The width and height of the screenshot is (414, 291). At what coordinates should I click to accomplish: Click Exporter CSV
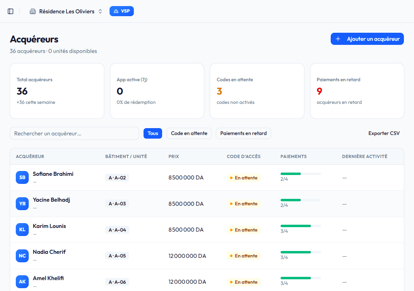[x=384, y=133]
